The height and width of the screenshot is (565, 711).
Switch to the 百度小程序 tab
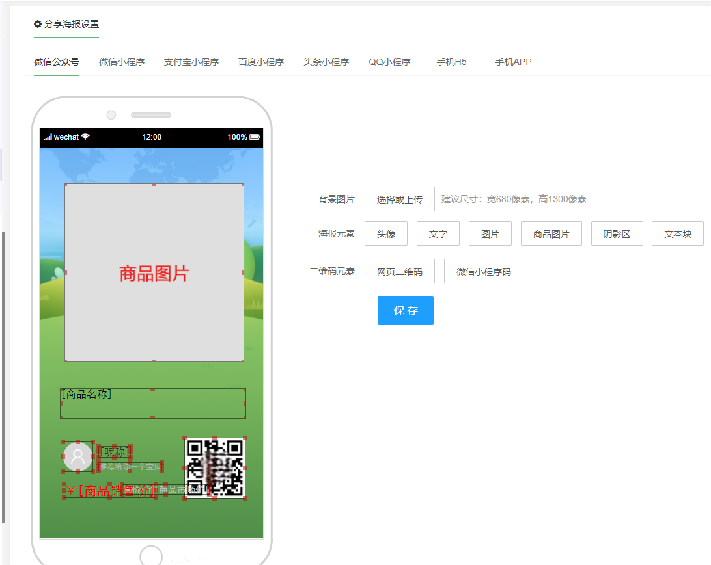pyautogui.click(x=261, y=62)
